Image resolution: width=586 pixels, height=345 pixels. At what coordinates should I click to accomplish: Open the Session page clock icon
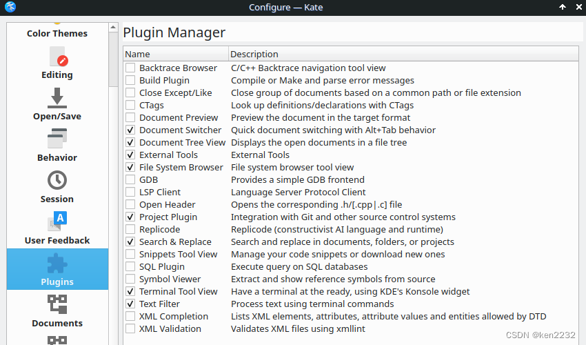pyautogui.click(x=57, y=180)
